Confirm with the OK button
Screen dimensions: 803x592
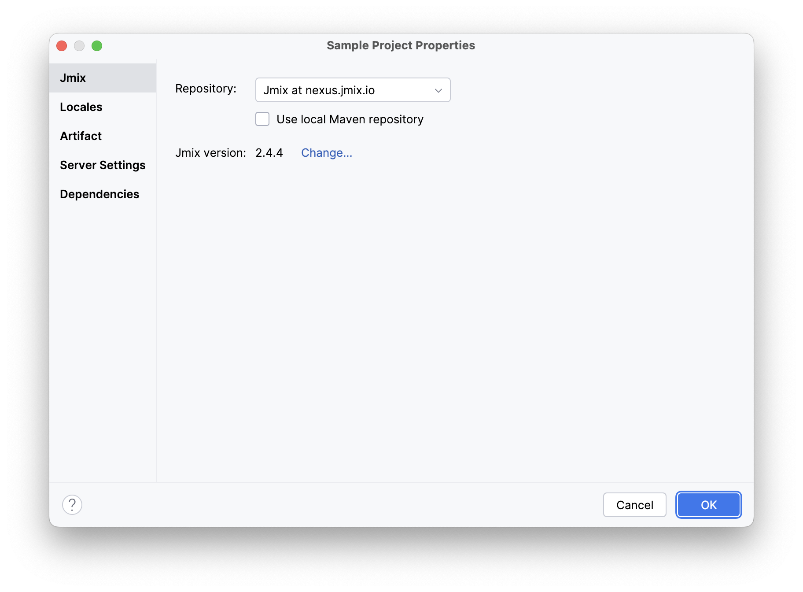click(708, 505)
